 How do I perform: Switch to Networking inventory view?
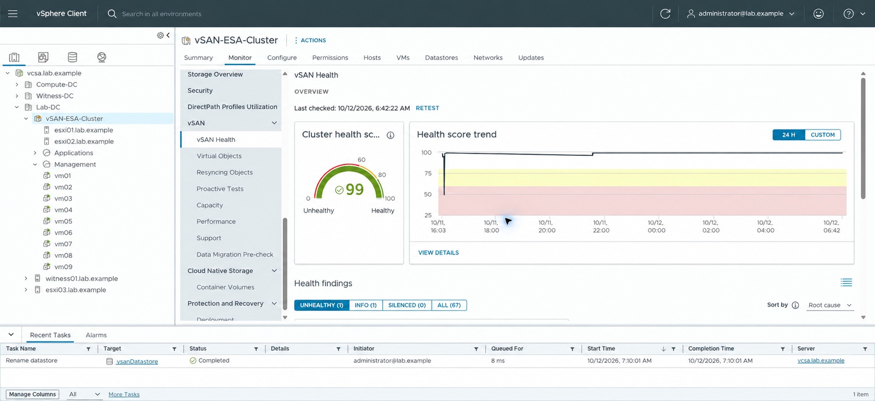pos(102,57)
